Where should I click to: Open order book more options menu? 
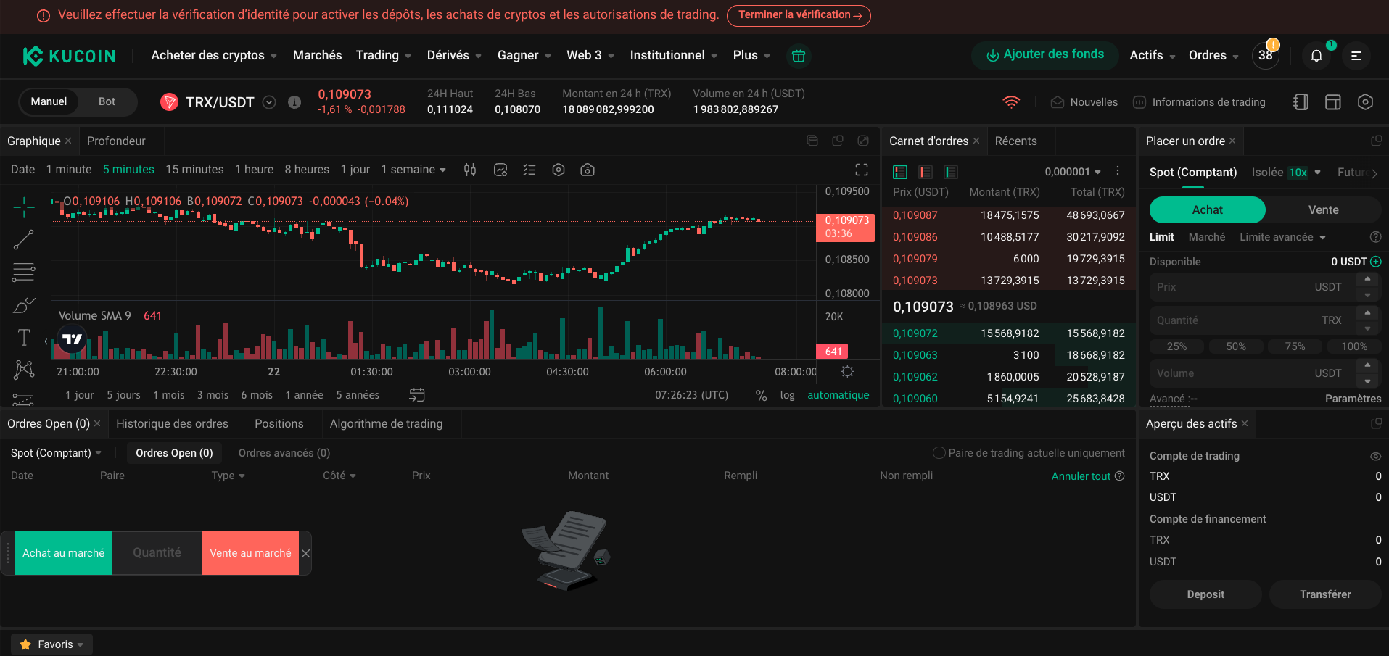click(x=1118, y=171)
